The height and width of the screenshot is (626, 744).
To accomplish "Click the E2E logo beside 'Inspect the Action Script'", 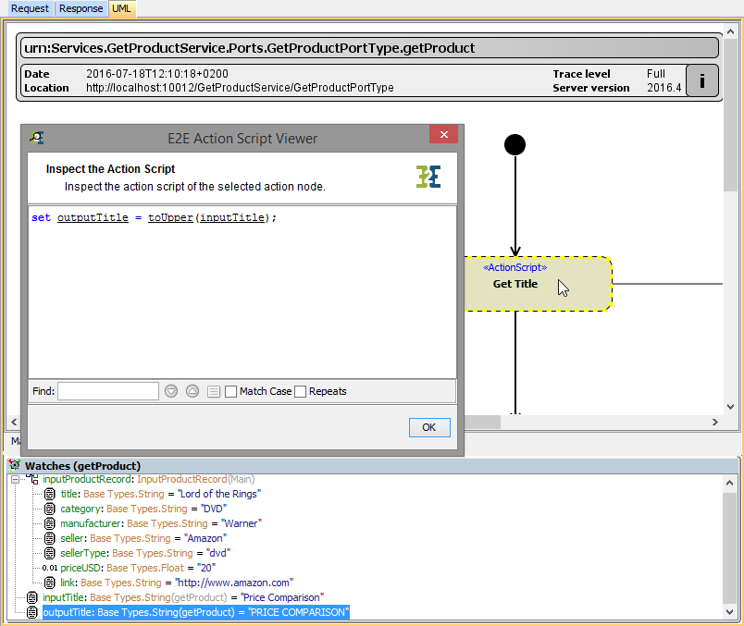I will click(429, 176).
